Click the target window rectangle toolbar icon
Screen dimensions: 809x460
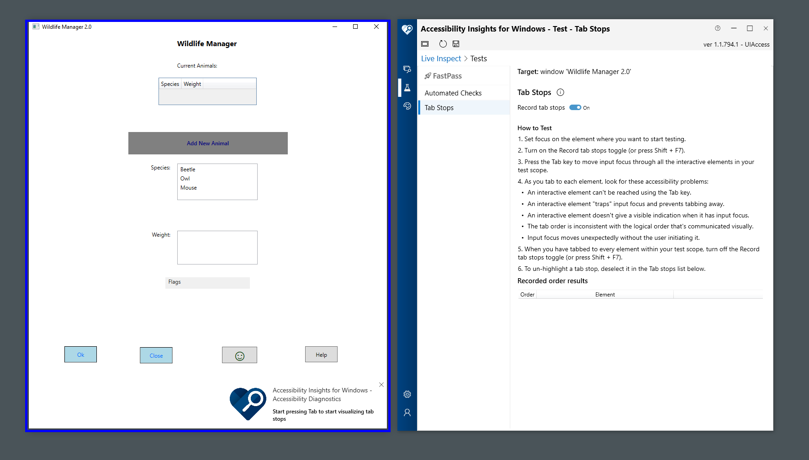tap(425, 44)
